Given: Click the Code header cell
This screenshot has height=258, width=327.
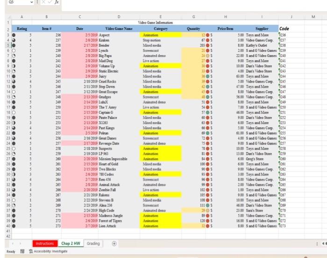Looking at the screenshot, I should point(291,29).
